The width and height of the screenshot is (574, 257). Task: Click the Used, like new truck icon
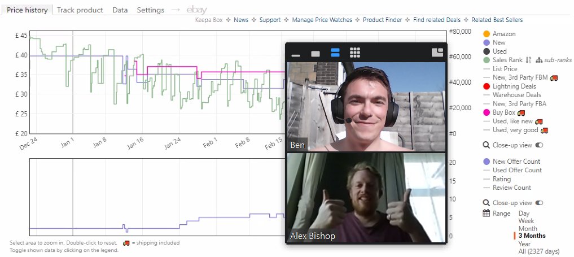click(538, 121)
